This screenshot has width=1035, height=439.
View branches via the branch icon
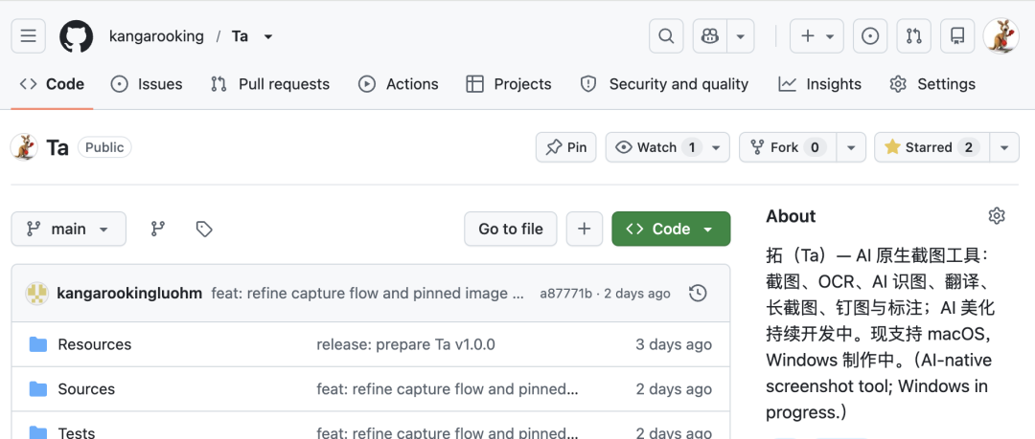[x=158, y=229]
